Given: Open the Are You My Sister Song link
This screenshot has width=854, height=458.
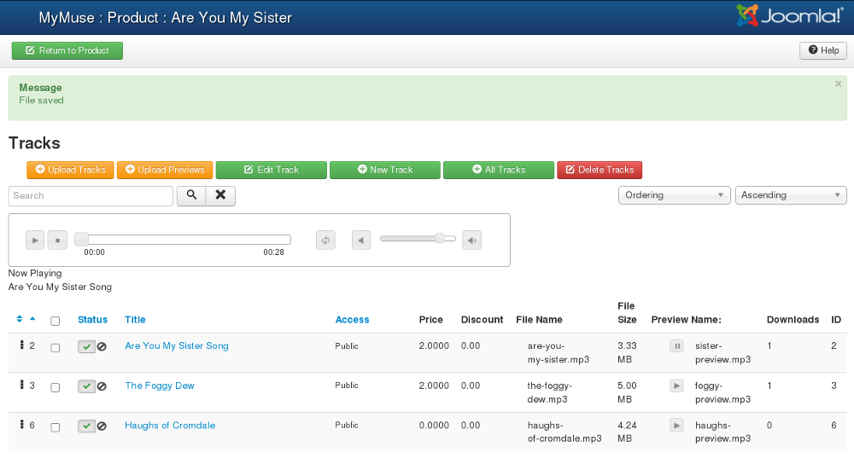Looking at the screenshot, I should (x=177, y=345).
